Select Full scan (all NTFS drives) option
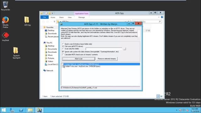 tap(63, 46)
